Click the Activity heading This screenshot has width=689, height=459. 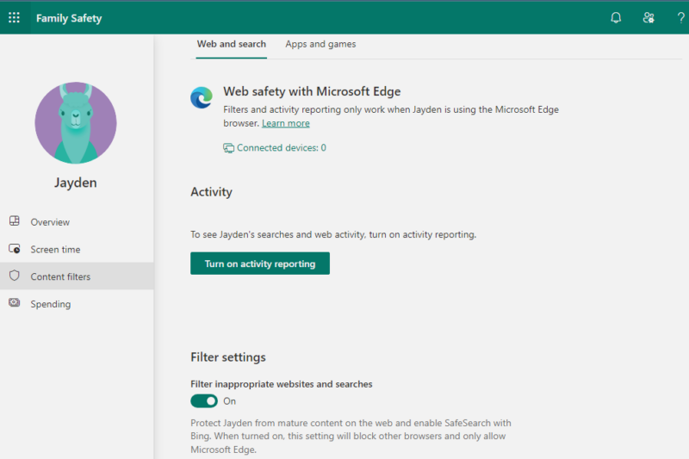(x=211, y=192)
